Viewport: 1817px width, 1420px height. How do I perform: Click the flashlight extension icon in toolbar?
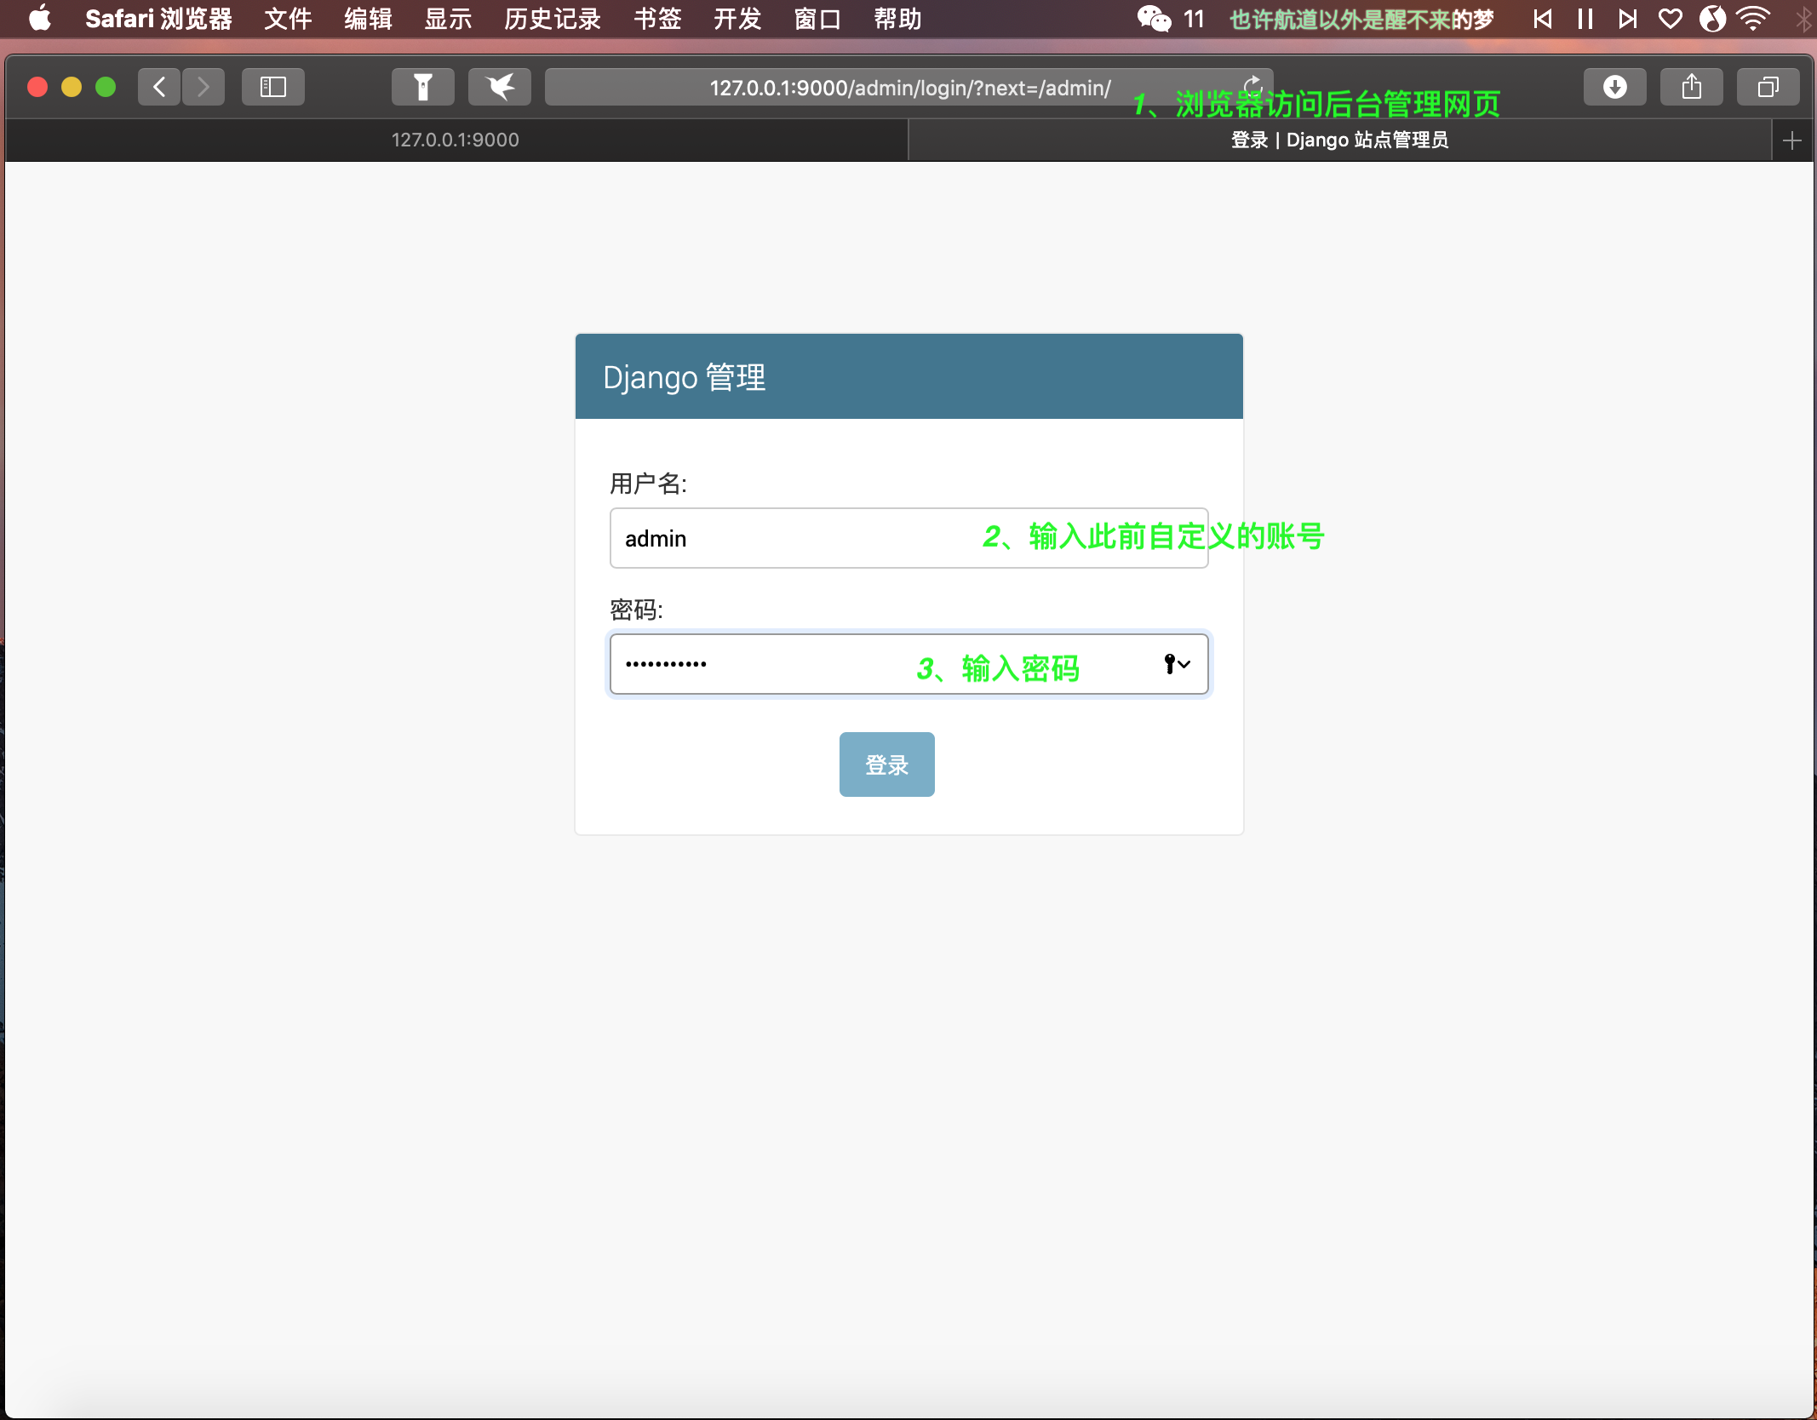(423, 87)
